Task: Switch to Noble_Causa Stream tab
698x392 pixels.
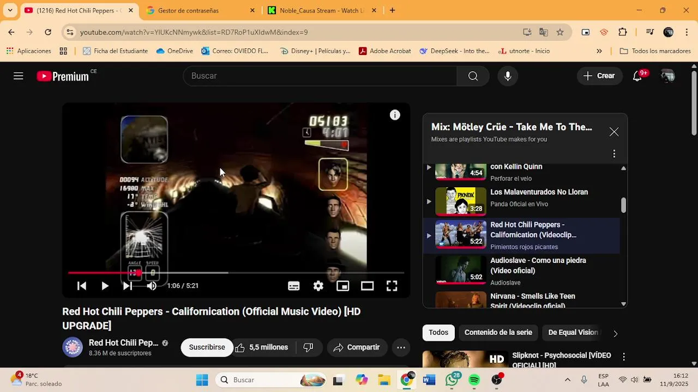Action: coord(322,10)
